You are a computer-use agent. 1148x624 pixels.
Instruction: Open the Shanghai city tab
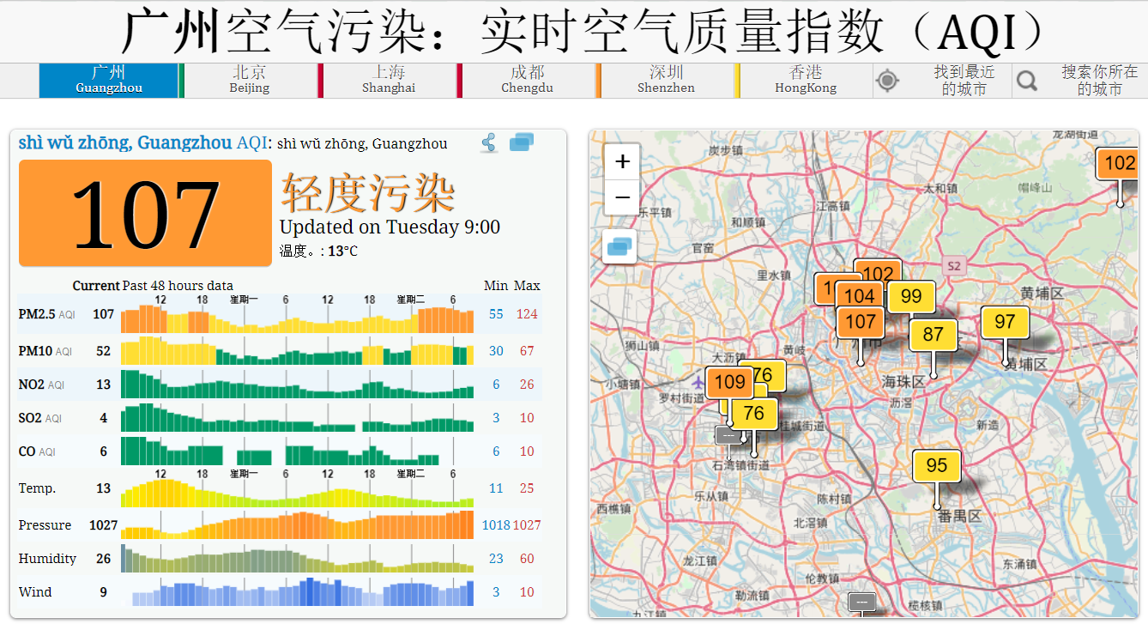click(x=388, y=80)
